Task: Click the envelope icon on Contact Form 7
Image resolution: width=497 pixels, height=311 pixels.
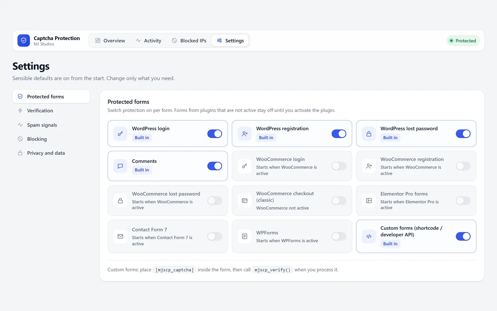Action: click(x=120, y=236)
